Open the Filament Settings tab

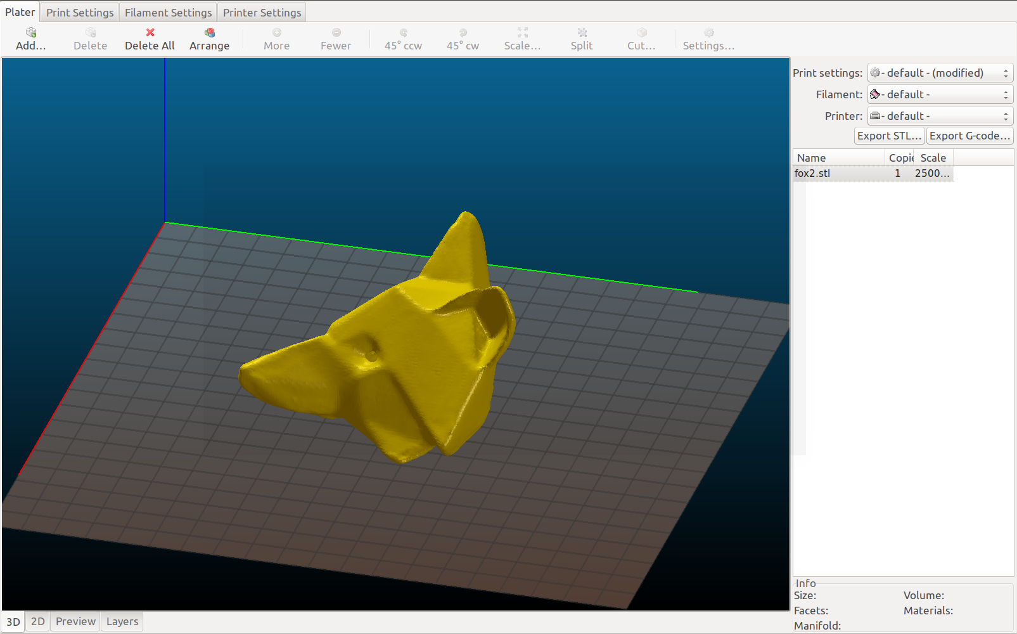coord(168,13)
